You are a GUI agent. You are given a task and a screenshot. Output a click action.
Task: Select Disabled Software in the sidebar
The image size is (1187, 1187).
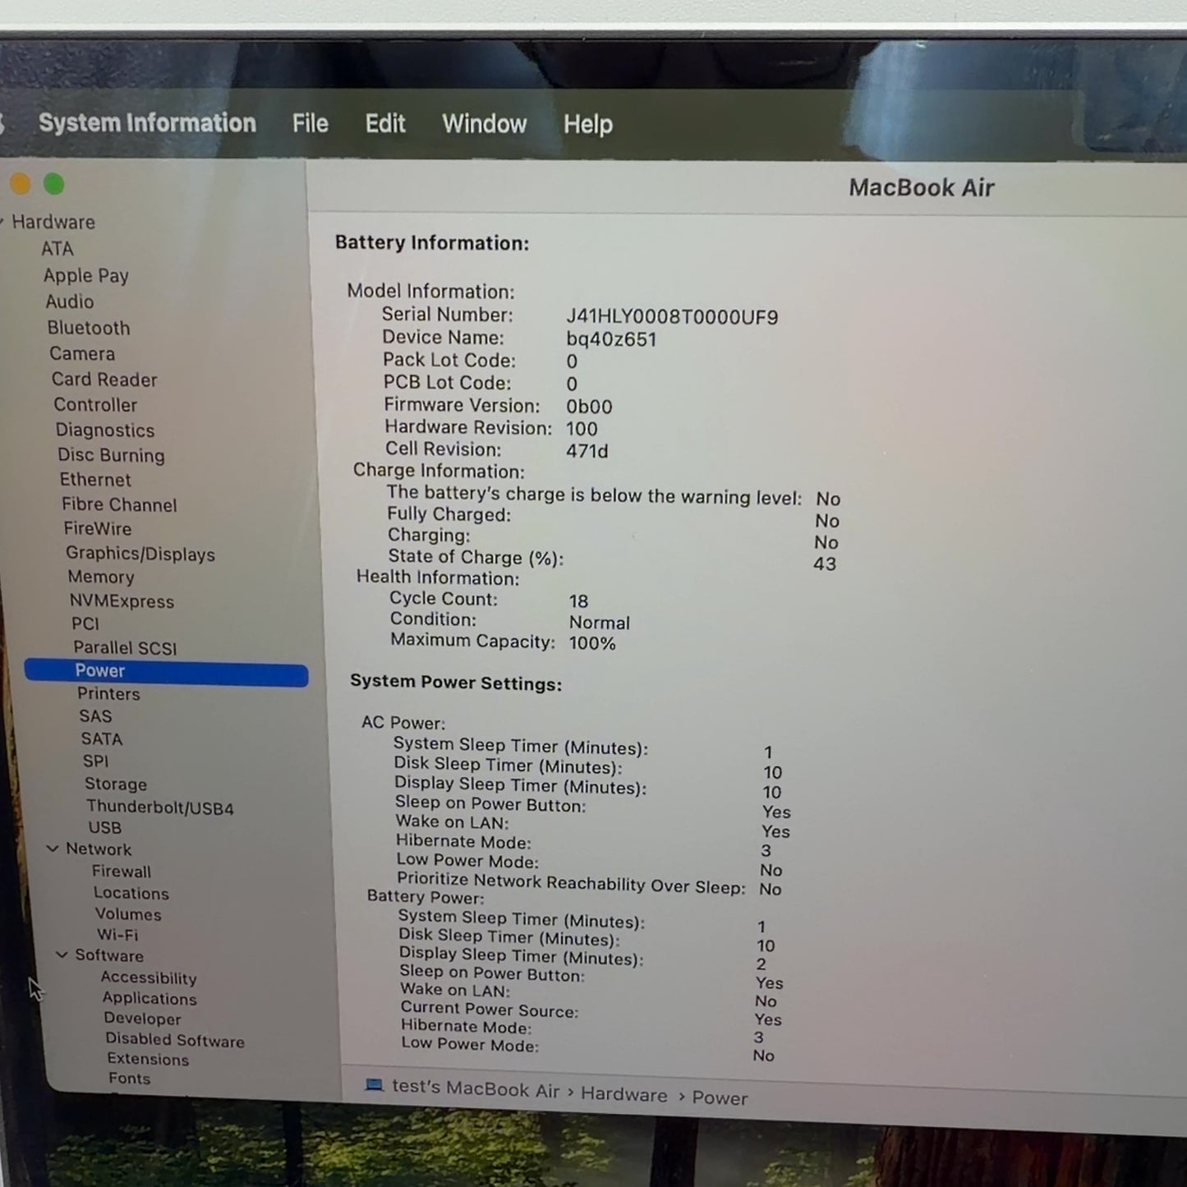pos(175,1040)
